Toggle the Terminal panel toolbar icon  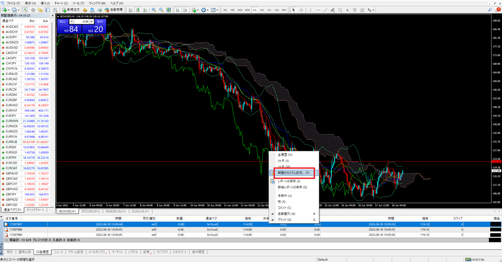(48, 10)
